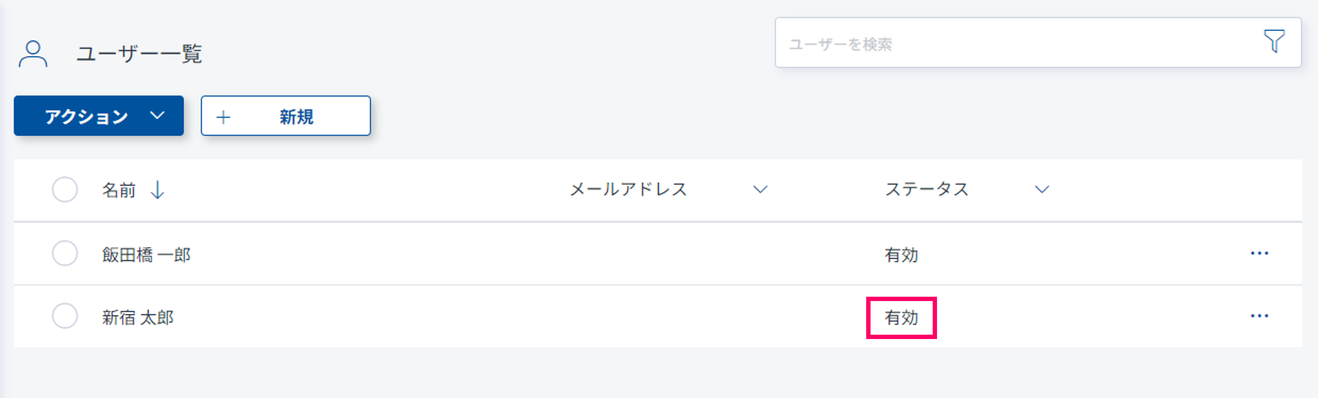The width and height of the screenshot is (1318, 398).
Task: Toggle the select-all checkbox in header
Action: pyautogui.click(x=65, y=190)
